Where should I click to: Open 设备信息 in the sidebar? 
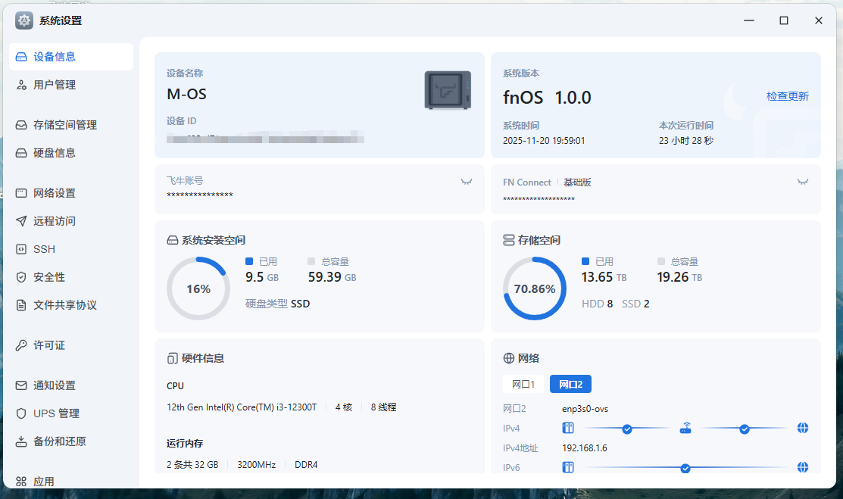click(71, 57)
